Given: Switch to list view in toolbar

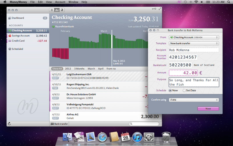Looking at the screenshot, I should coord(52,10).
